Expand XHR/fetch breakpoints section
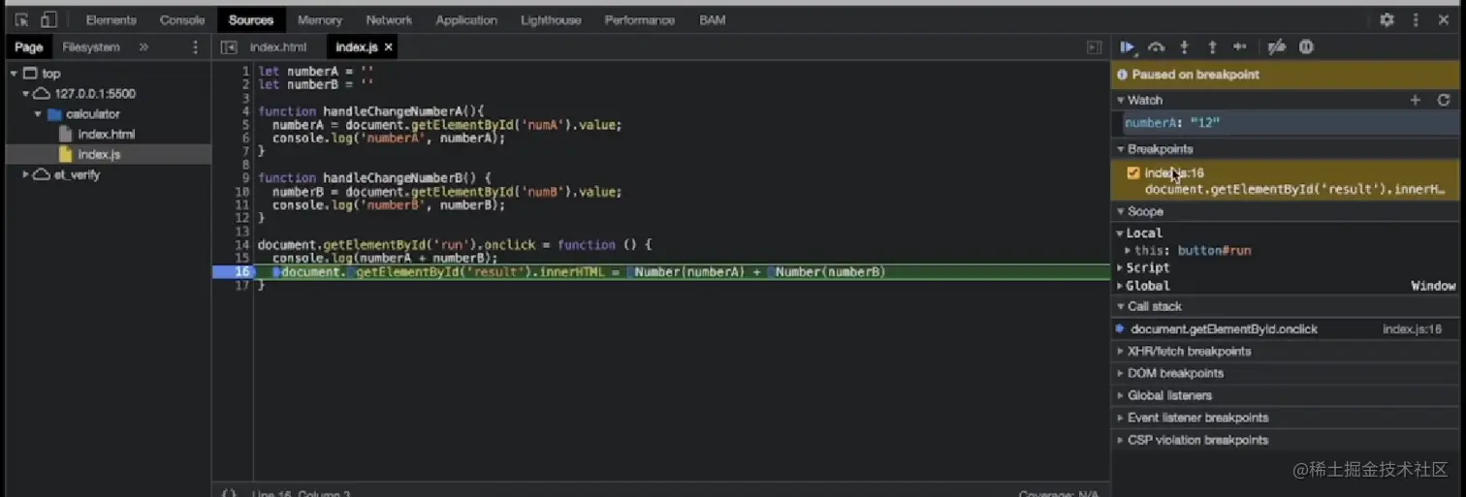 tap(1121, 352)
